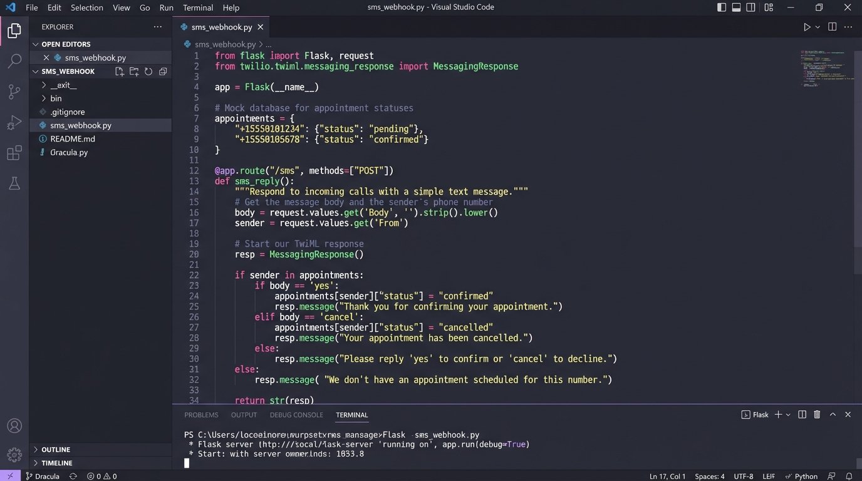Click the minimap to navigate the code

click(x=826, y=69)
